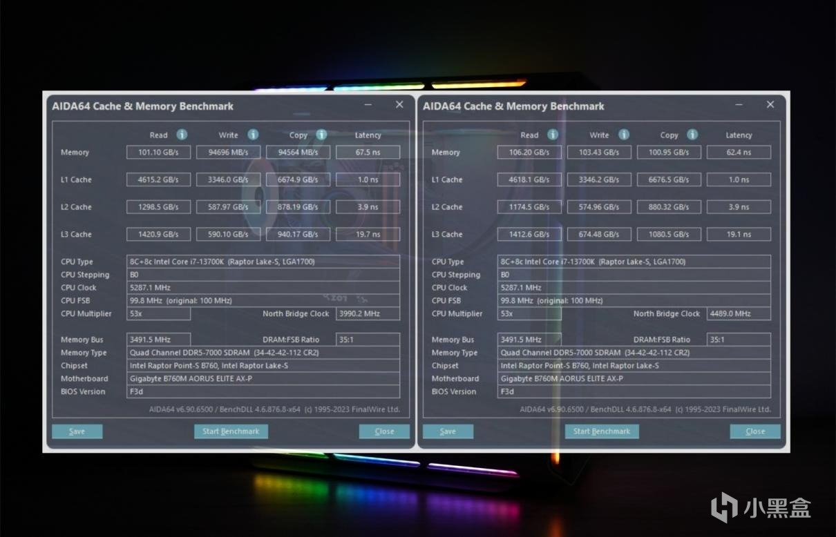Select North Bridge Clock value 3990.2 MHz

[x=368, y=313]
